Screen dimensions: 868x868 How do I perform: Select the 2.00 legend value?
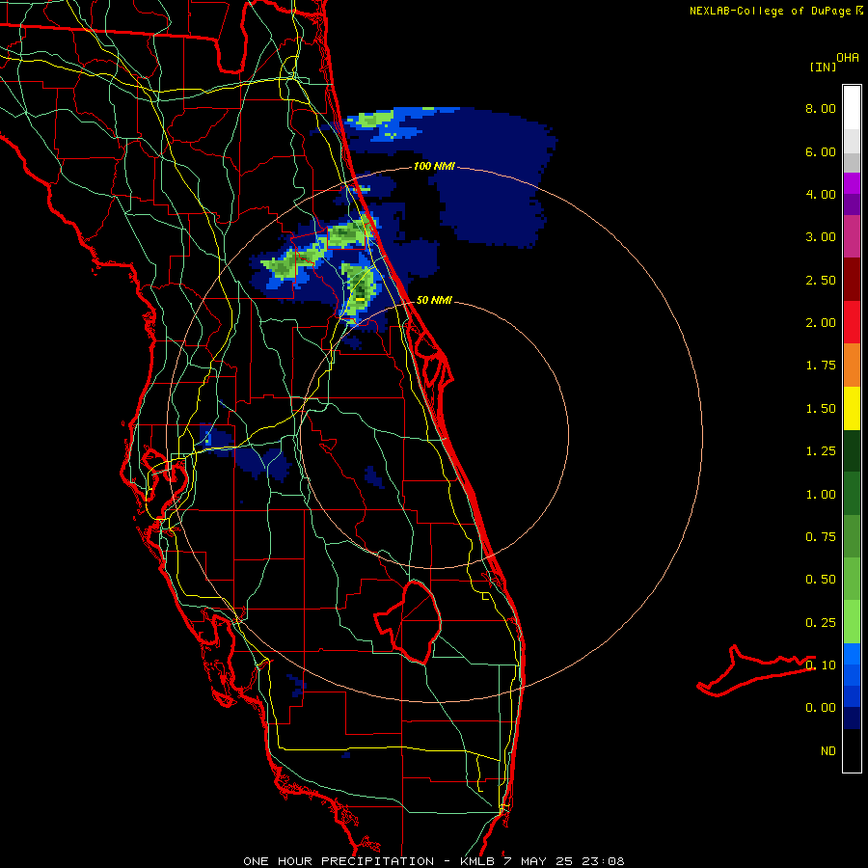point(821,323)
